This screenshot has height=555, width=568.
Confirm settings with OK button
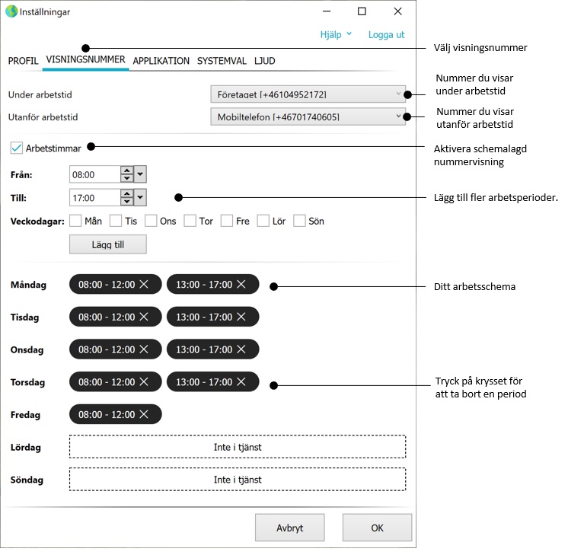377,528
